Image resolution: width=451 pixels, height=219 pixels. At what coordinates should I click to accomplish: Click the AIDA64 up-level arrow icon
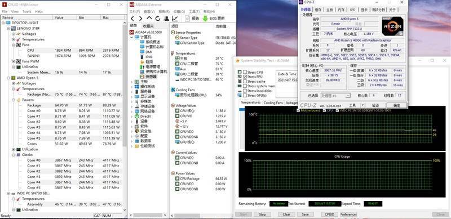pos(149,19)
